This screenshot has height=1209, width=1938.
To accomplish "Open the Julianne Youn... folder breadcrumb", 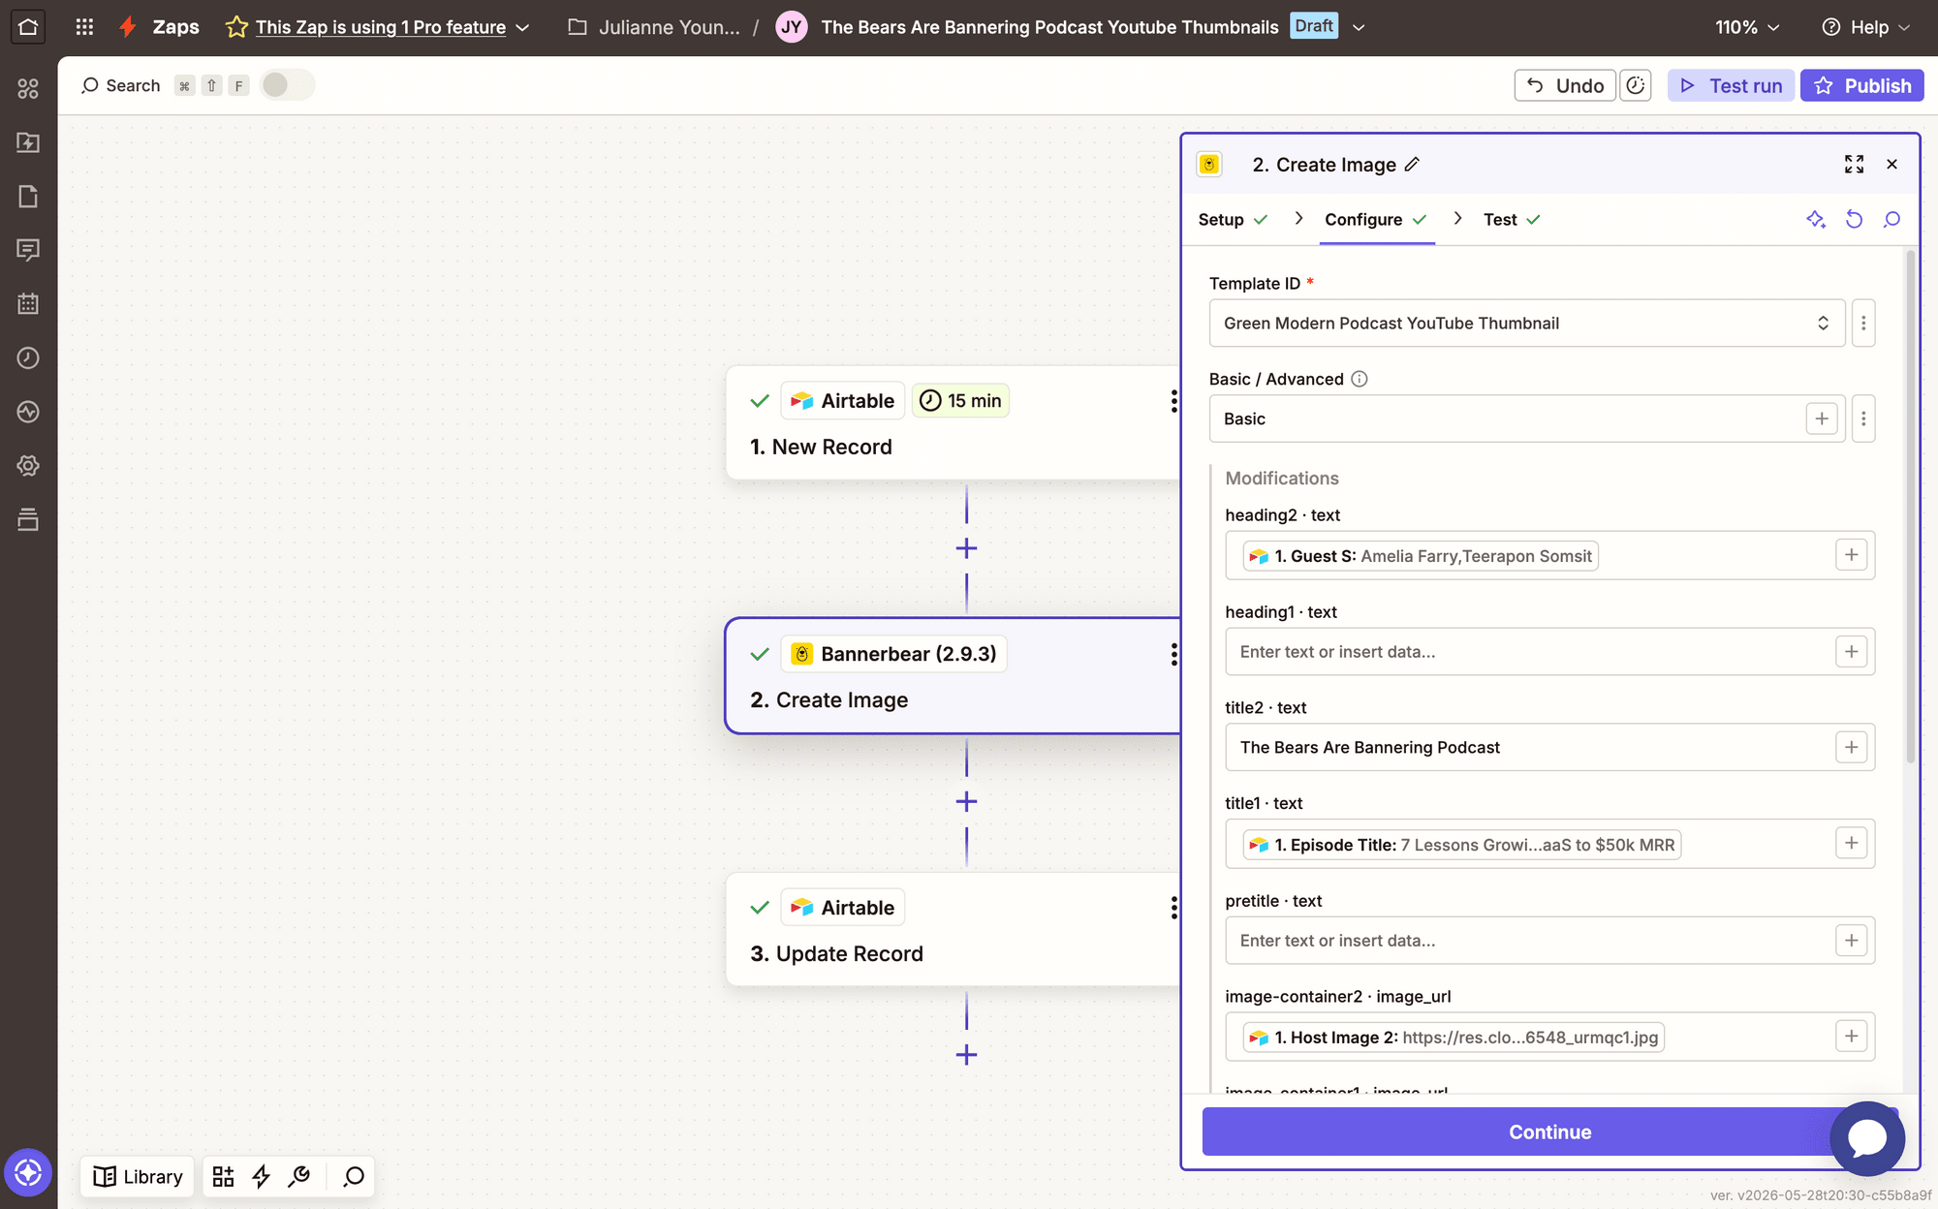I will (x=654, y=27).
